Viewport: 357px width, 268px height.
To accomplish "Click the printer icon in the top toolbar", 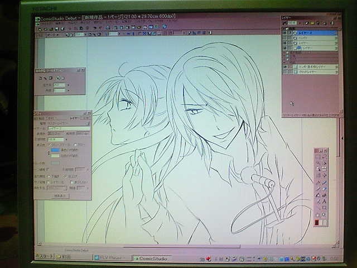I will (108, 28).
